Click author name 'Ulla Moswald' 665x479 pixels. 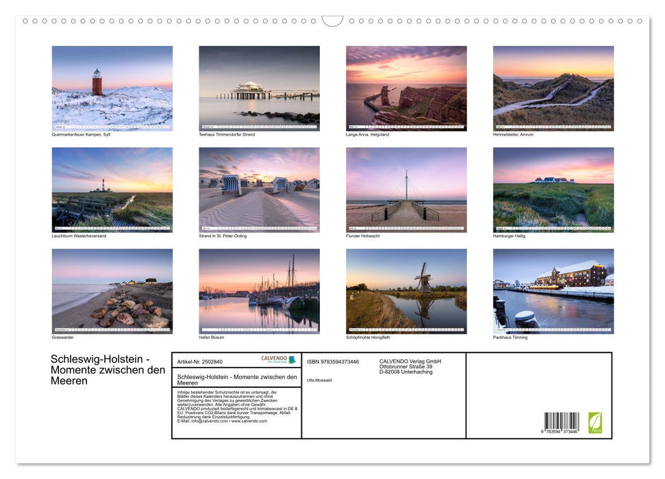point(319,380)
